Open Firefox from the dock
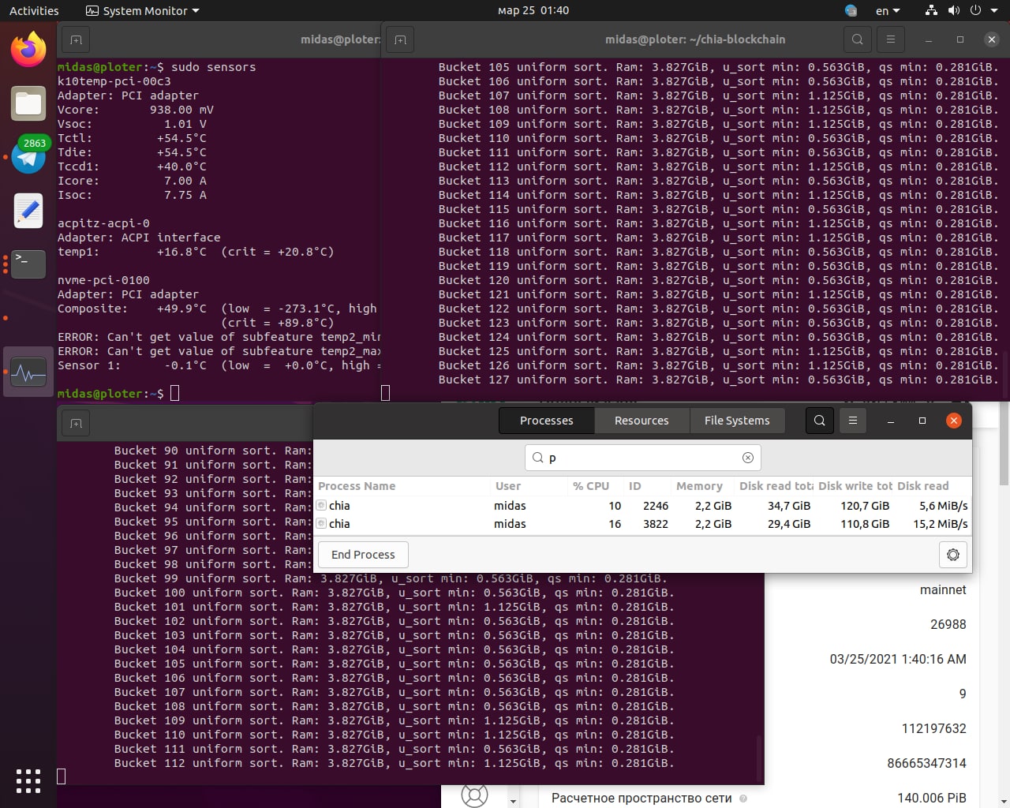This screenshot has height=808, width=1010. (28, 49)
